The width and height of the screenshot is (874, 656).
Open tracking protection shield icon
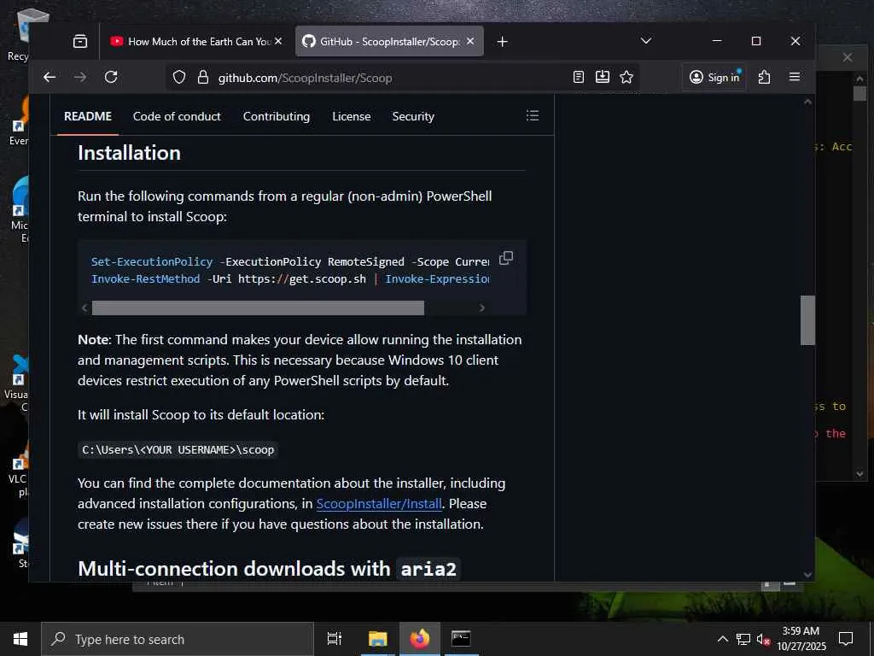coord(179,77)
